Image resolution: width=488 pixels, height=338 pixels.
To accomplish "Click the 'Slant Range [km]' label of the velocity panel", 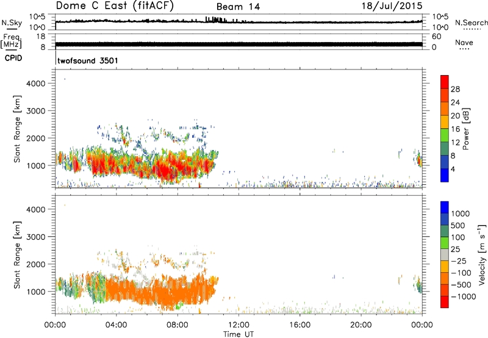I will point(17,254).
